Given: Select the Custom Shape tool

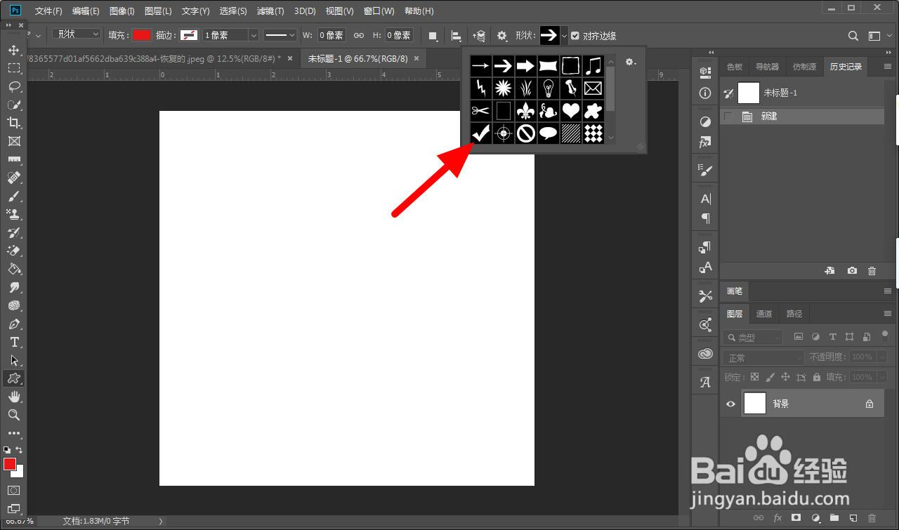Looking at the screenshot, I should click(x=14, y=378).
